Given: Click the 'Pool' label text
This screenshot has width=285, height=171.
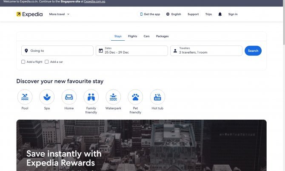Looking at the screenshot, I should click(25, 108).
